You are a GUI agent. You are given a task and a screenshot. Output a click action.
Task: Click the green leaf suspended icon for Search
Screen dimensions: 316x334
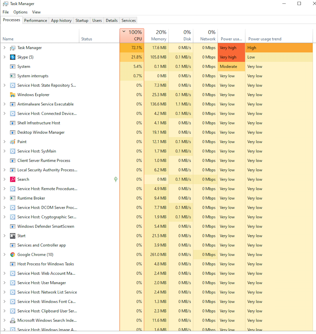(116, 179)
